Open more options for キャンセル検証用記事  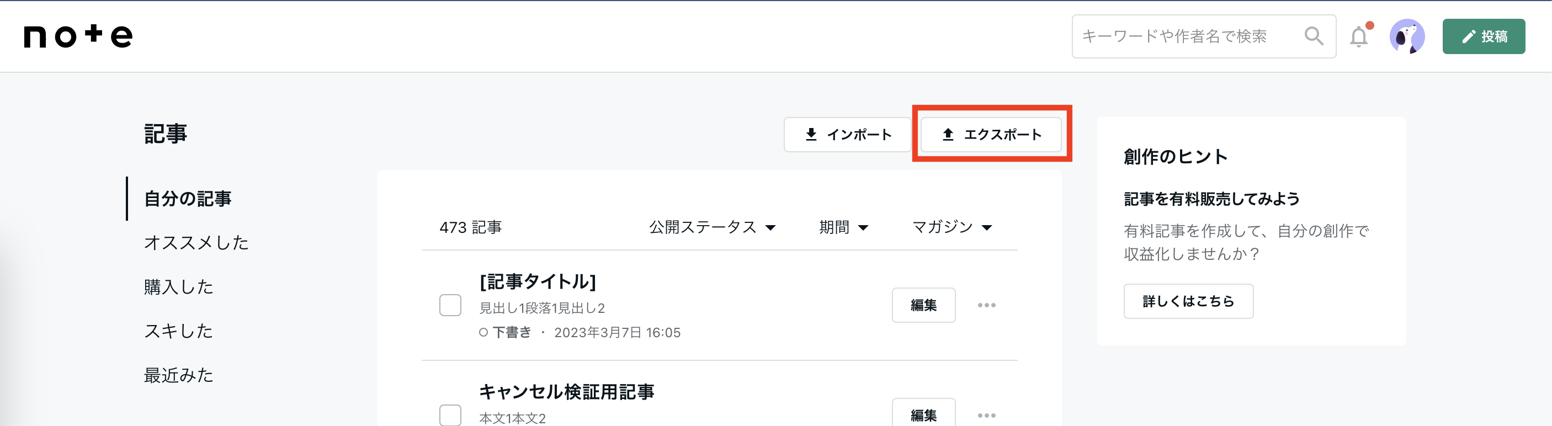pyautogui.click(x=986, y=415)
